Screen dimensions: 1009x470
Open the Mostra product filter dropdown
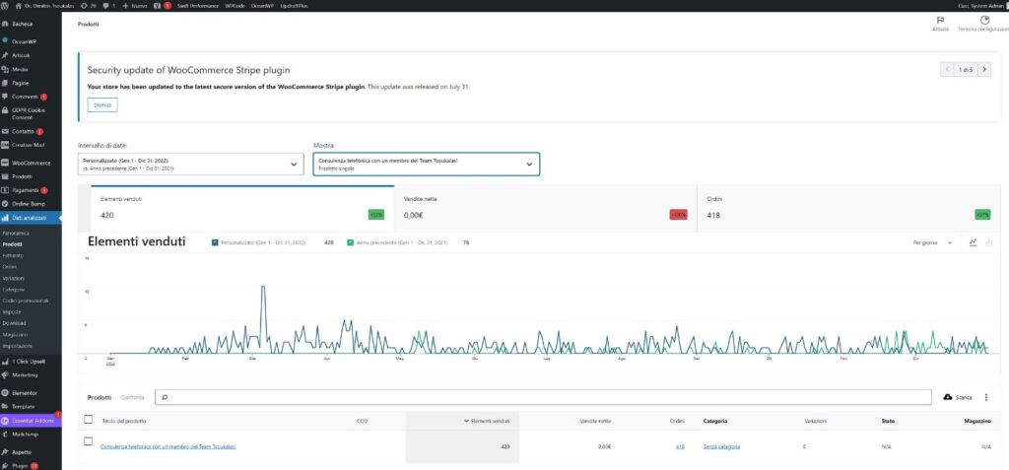click(x=426, y=165)
